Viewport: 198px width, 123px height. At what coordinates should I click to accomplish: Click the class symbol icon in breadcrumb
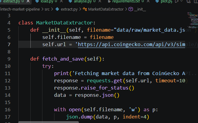85,9
